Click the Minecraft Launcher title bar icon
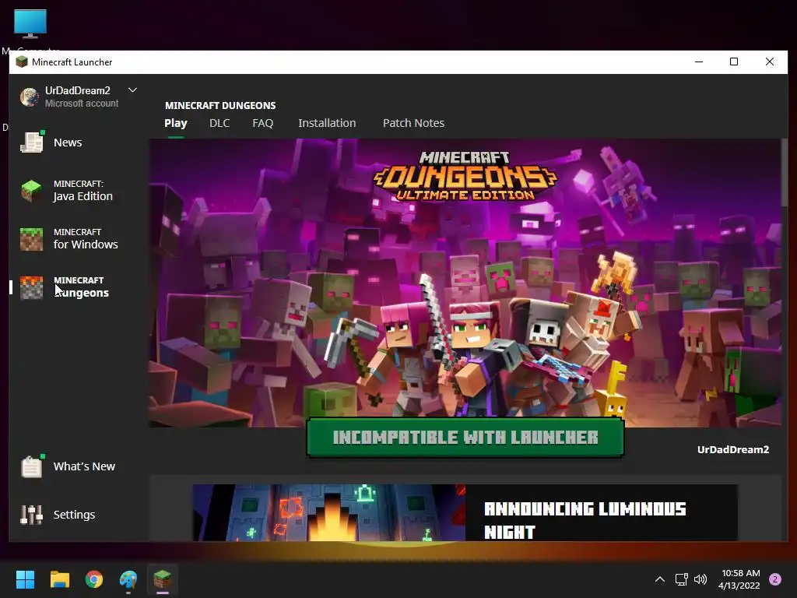This screenshot has height=598, width=797. click(x=21, y=62)
